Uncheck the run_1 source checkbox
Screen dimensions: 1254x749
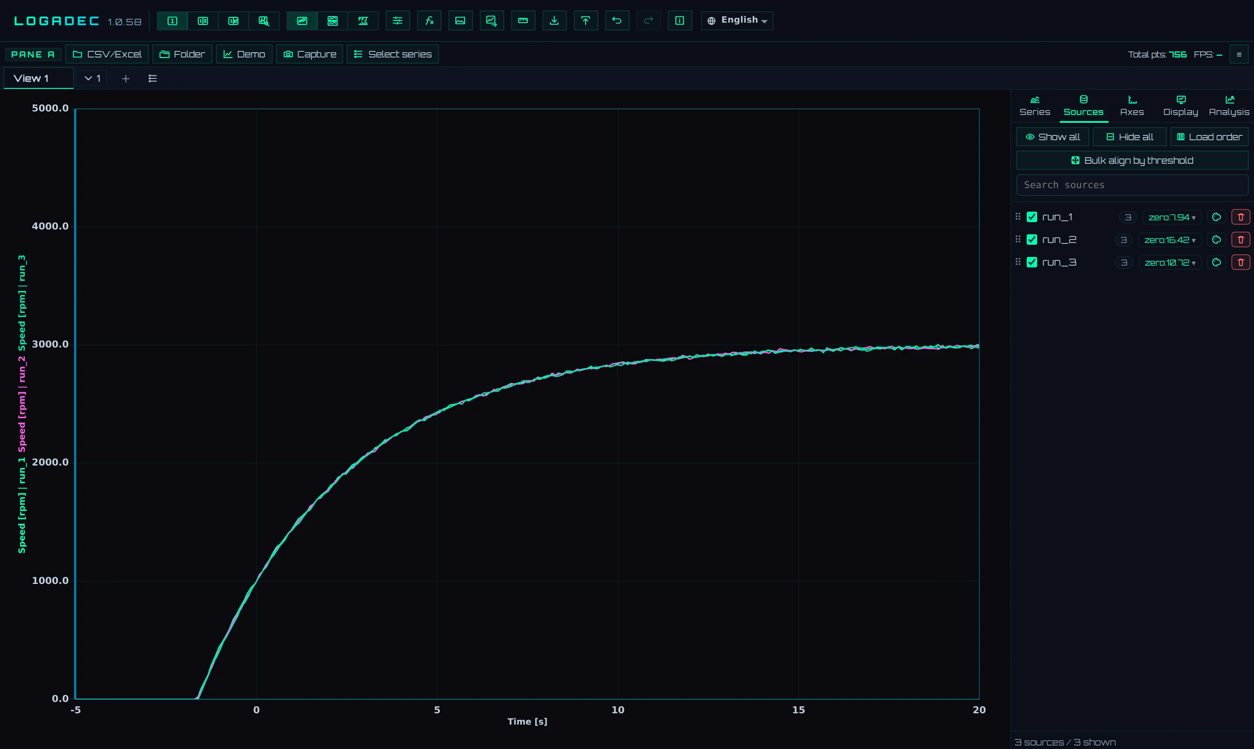(x=1032, y=217)
